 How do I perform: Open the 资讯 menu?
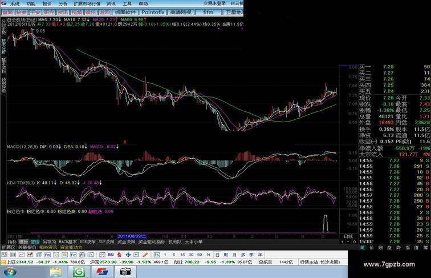111,3
